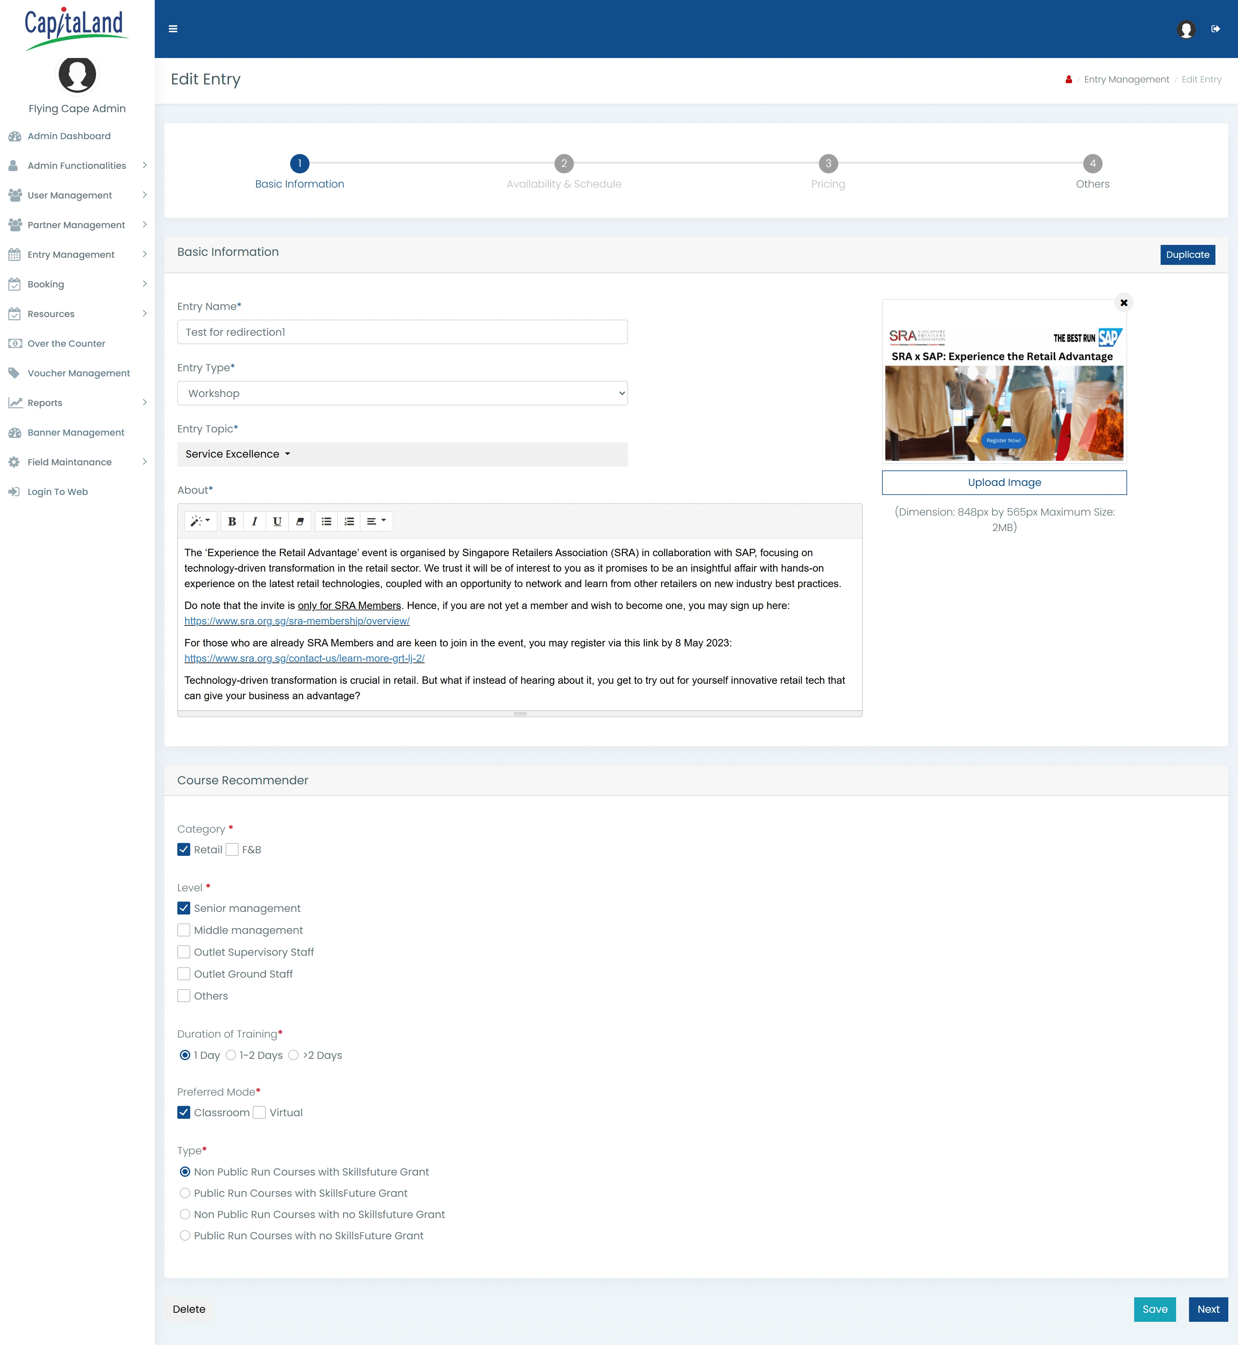The width and height of the screenshot is (1238, 1345).
Task: Click the Duplicate button
Action: point(1187,255)
